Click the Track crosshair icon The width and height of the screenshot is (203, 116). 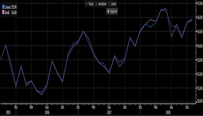pos(86,4)
